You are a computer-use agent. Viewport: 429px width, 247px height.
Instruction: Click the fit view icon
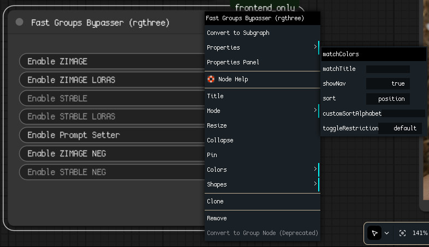402,233
